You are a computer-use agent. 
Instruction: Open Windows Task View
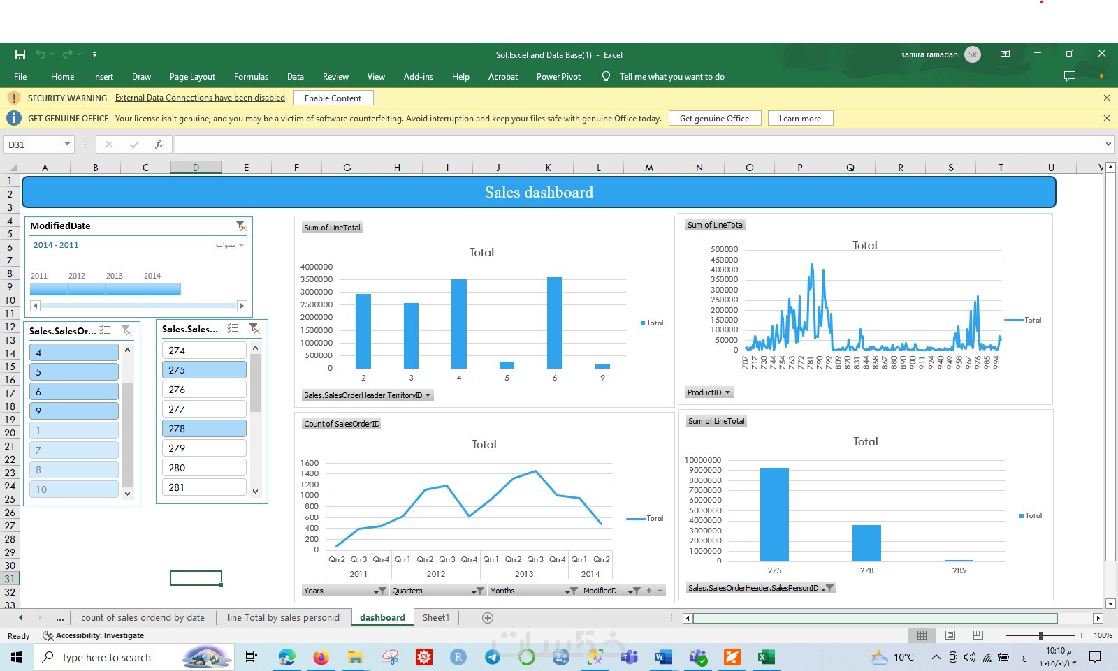tap(252, 657)
